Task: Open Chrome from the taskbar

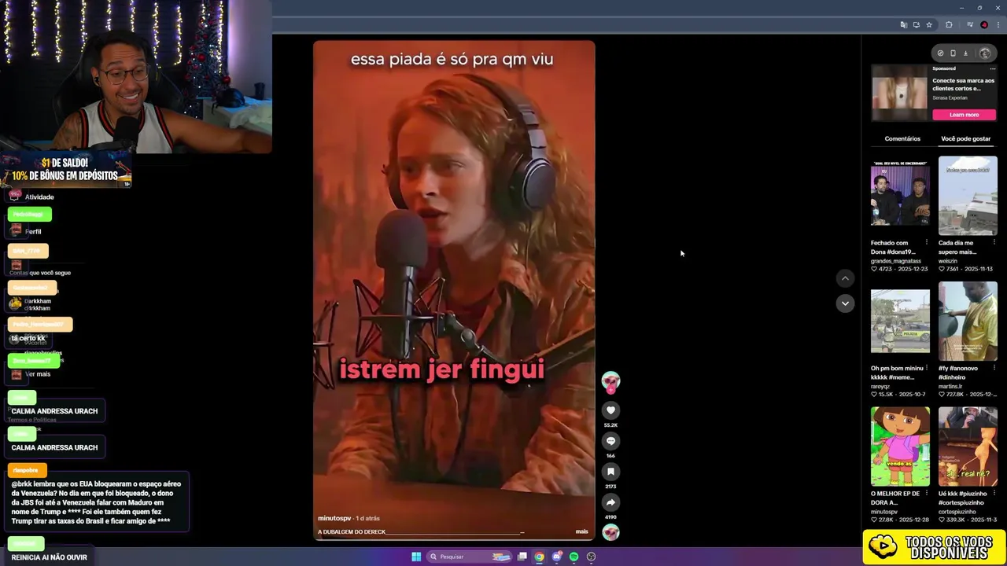Action: (x=539, y=557)
